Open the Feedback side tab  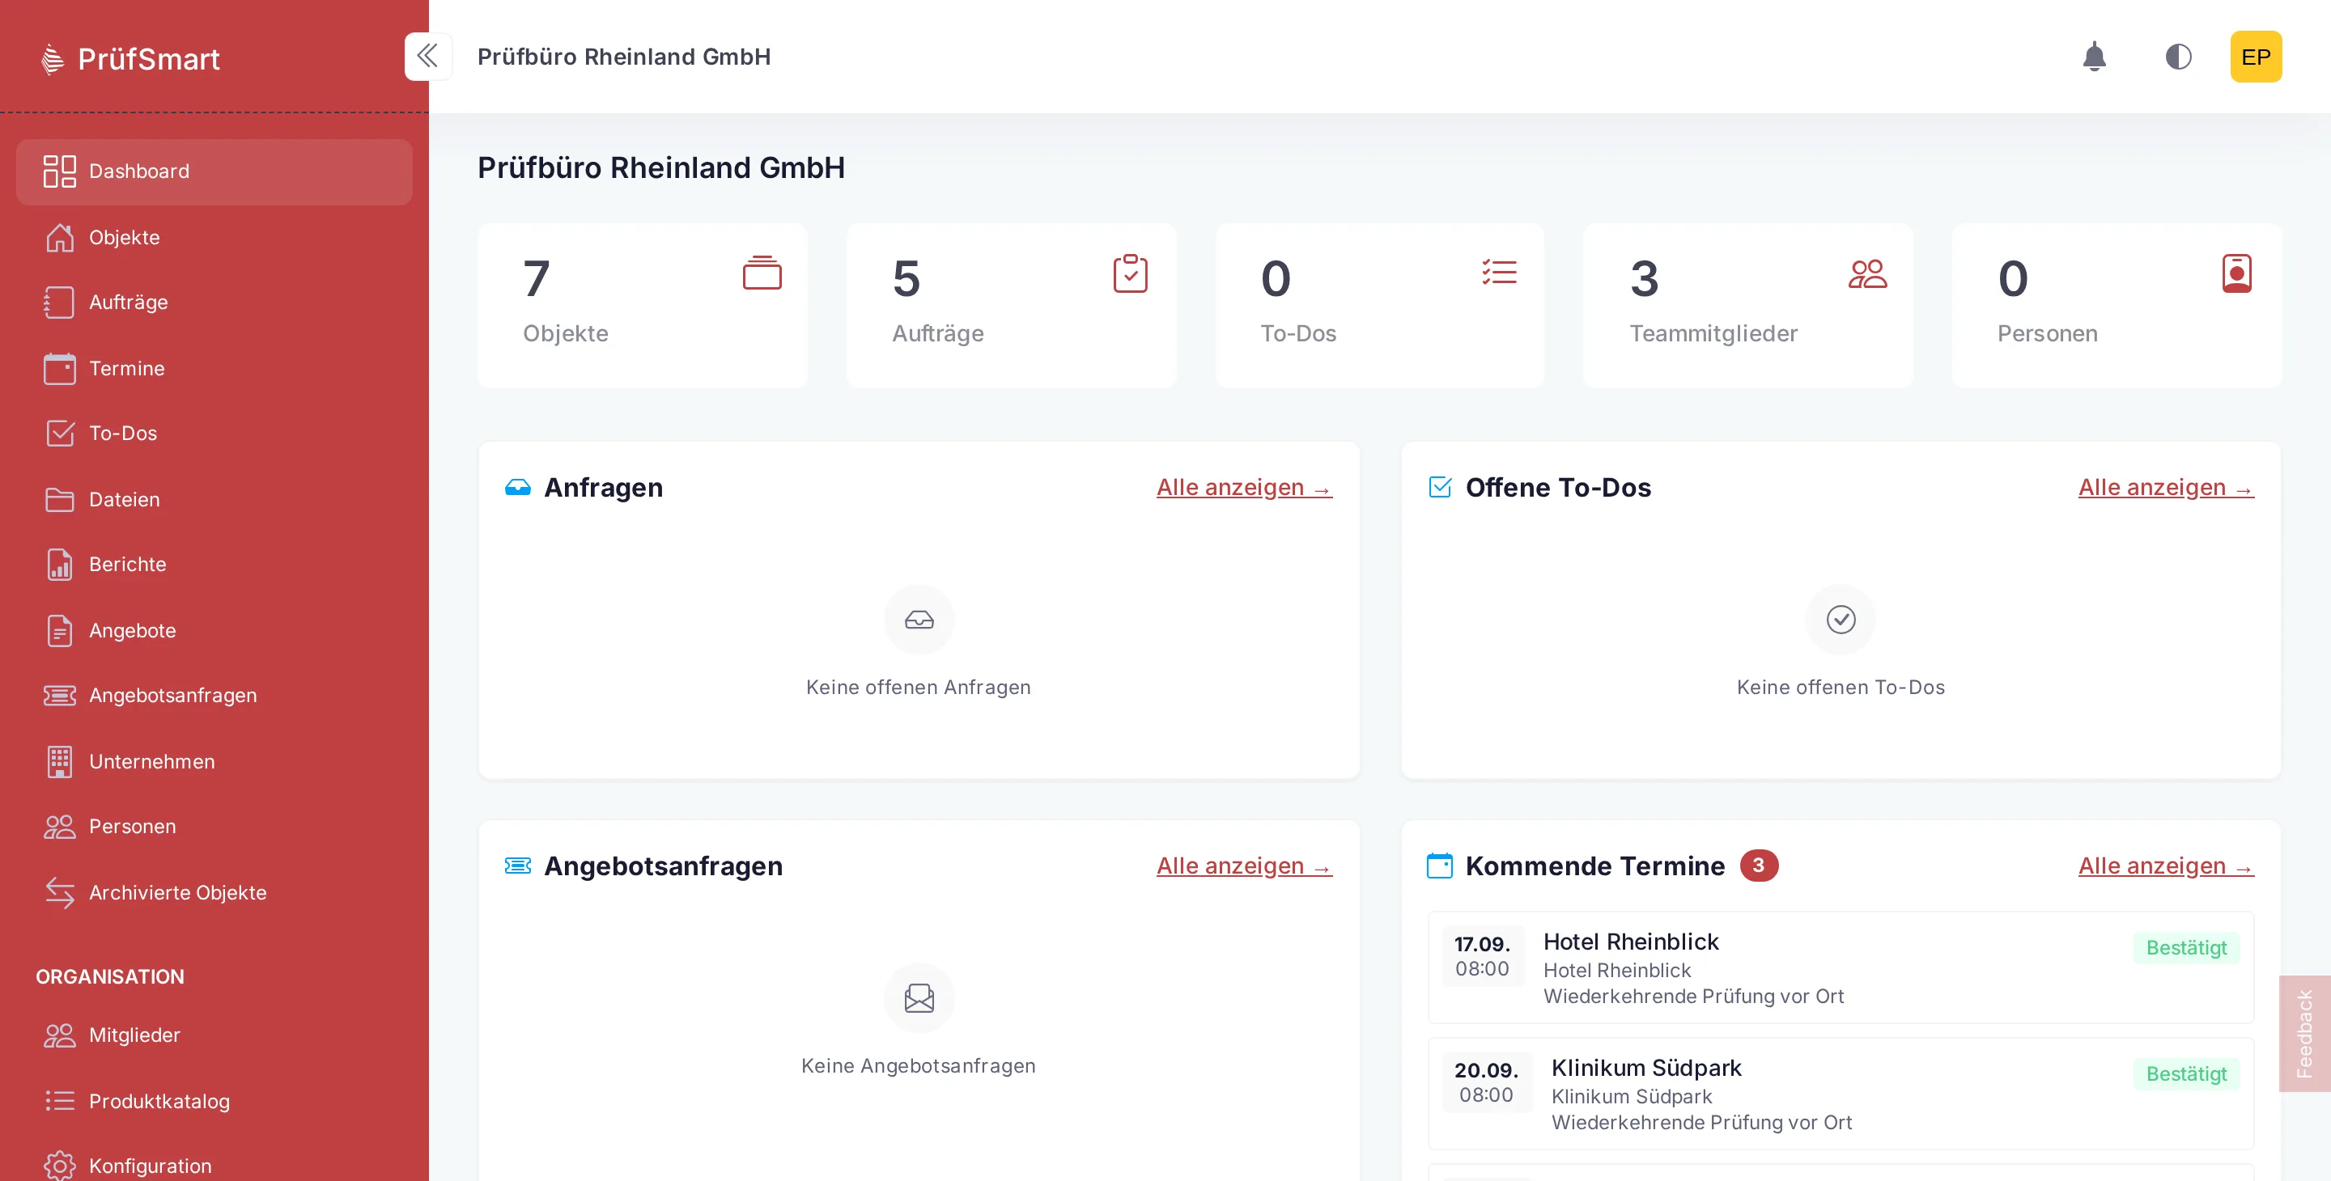coord(2303,1033)
